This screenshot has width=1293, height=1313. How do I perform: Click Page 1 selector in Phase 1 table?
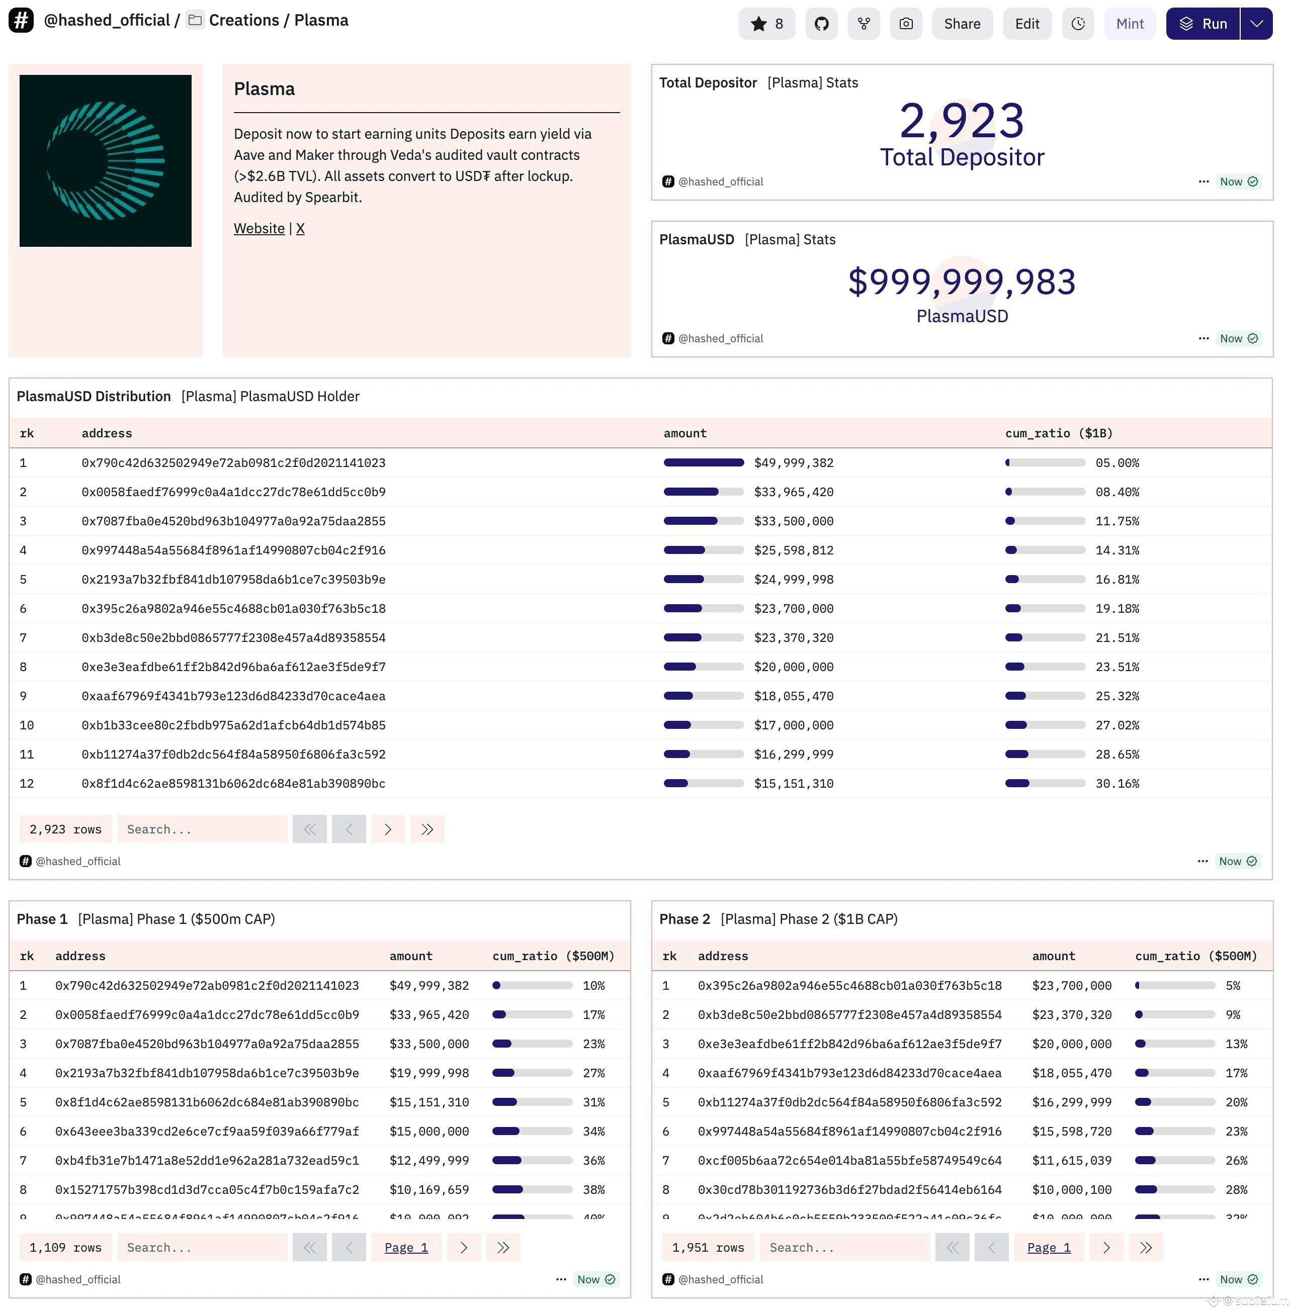(x=406, y=1247)
